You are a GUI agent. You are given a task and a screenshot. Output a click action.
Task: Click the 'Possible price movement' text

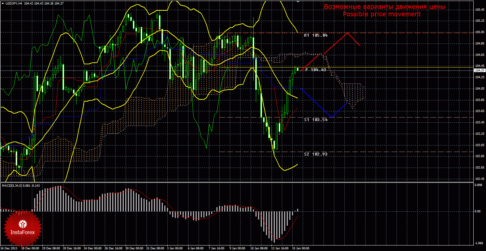382,14
